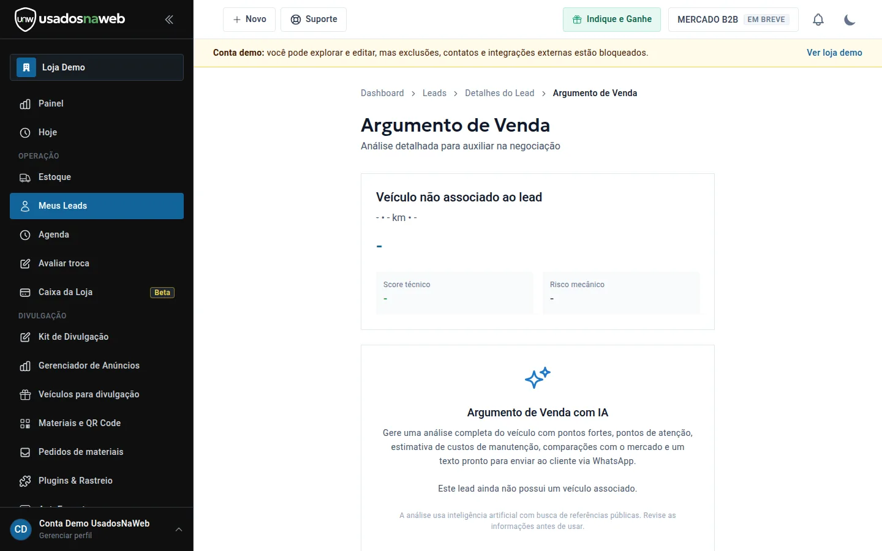Click the Kit de Divulgação icon

(25, 337)
